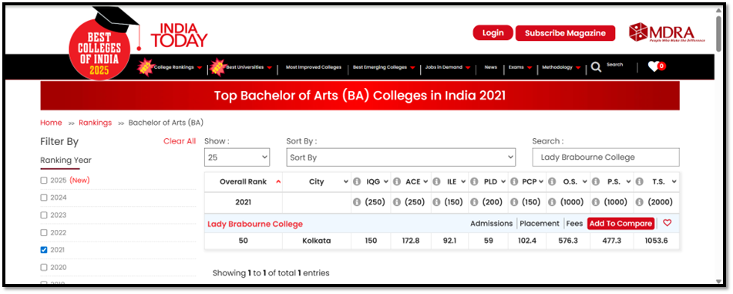Open the News menu item
Screen dimensions: 733x294
click(490, 67)
